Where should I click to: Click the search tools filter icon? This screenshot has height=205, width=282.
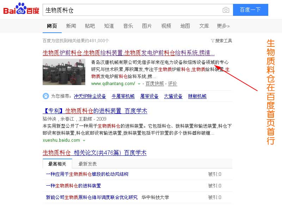(x=213, y=41)
